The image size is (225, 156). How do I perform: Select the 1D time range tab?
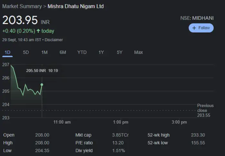pyautogui.click(x=7, y=52)
